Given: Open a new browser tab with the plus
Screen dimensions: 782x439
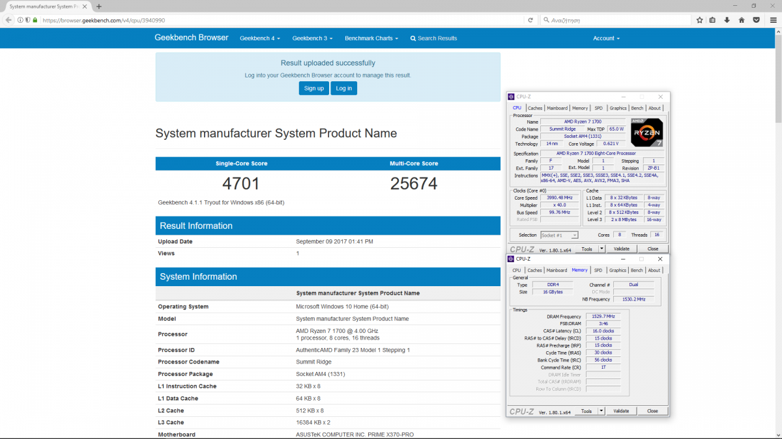Looking at the screenshot, I should pos(99,7).
